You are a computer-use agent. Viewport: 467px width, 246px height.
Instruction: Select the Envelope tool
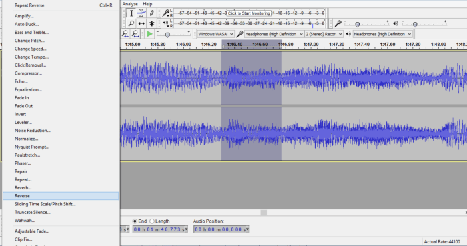141,13
